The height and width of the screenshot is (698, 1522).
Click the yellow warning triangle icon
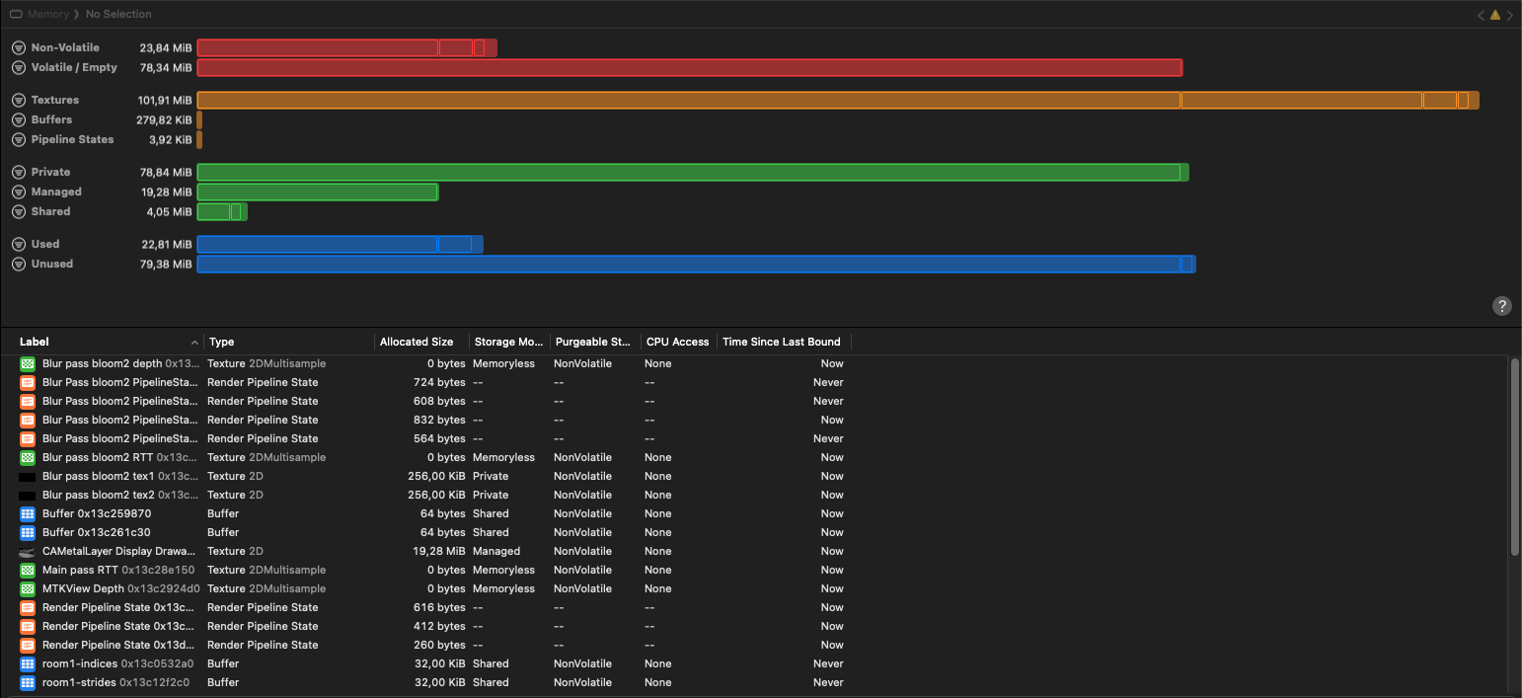click(1495, 15)
